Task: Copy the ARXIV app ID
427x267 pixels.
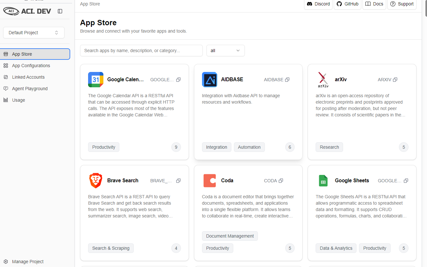Action: (395, 80)
